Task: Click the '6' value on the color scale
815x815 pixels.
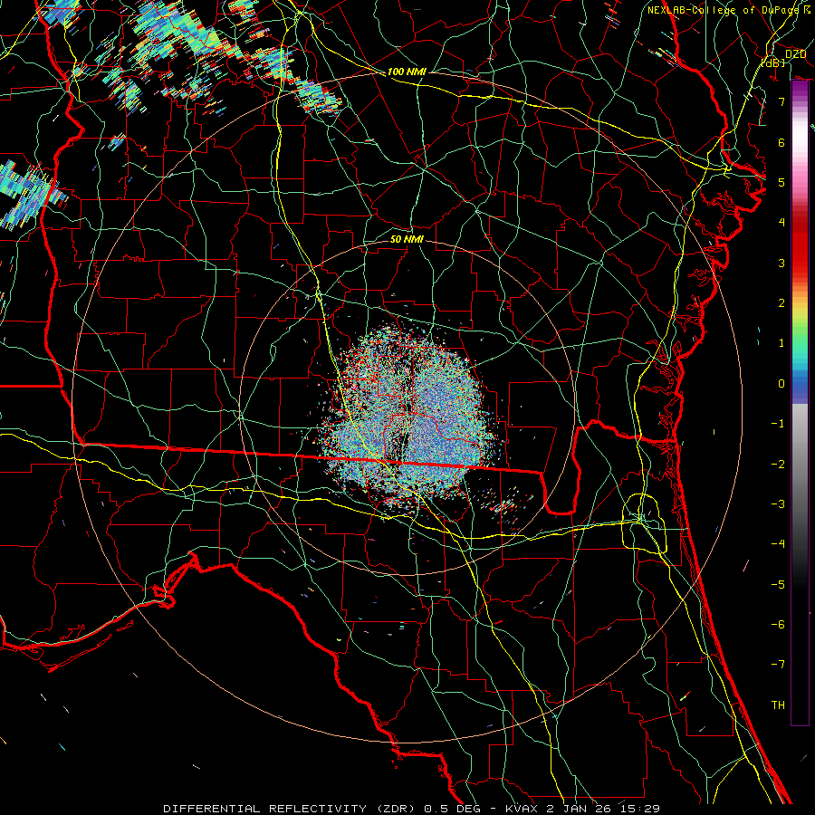Action: [x=781, y=142]
